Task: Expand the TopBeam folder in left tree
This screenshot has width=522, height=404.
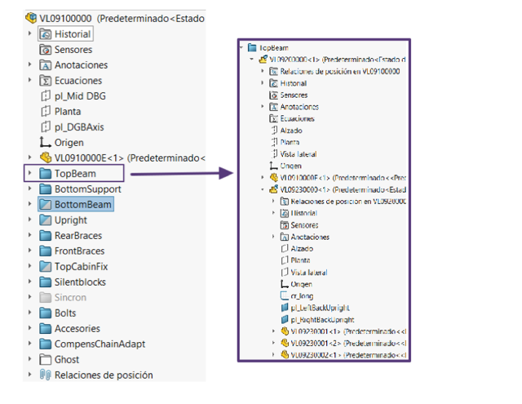Action: pos(29,173)
